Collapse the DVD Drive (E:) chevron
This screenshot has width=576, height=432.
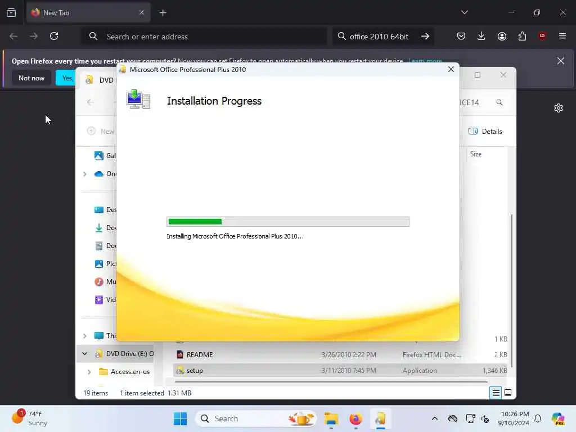tap(85, 353)
